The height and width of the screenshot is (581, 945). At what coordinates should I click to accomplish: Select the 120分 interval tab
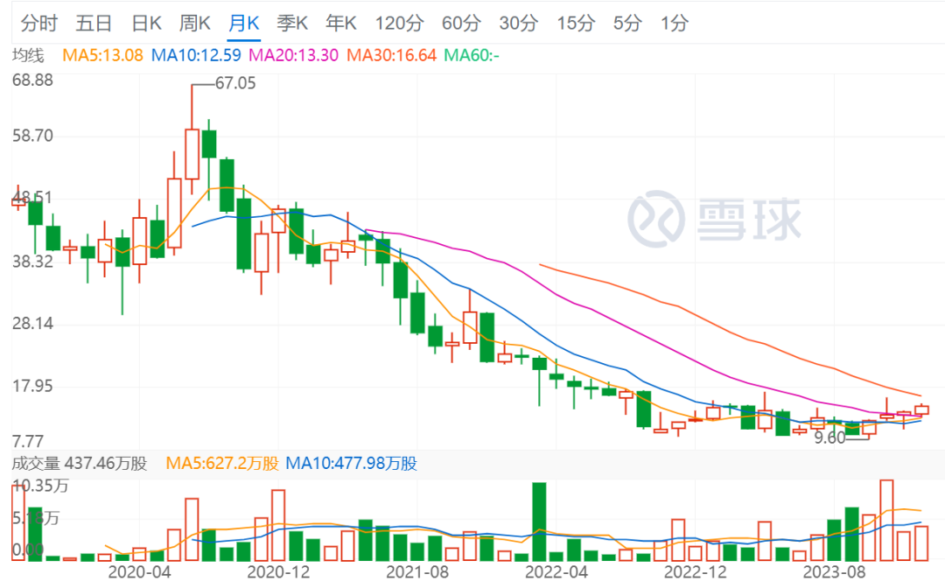tap(398, 24)
